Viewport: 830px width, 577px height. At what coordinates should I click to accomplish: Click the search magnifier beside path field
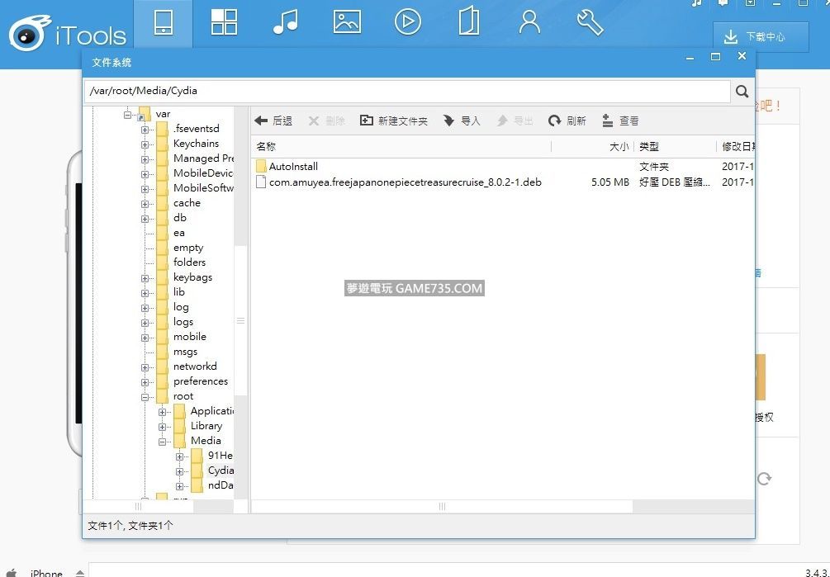pos(742,92)
